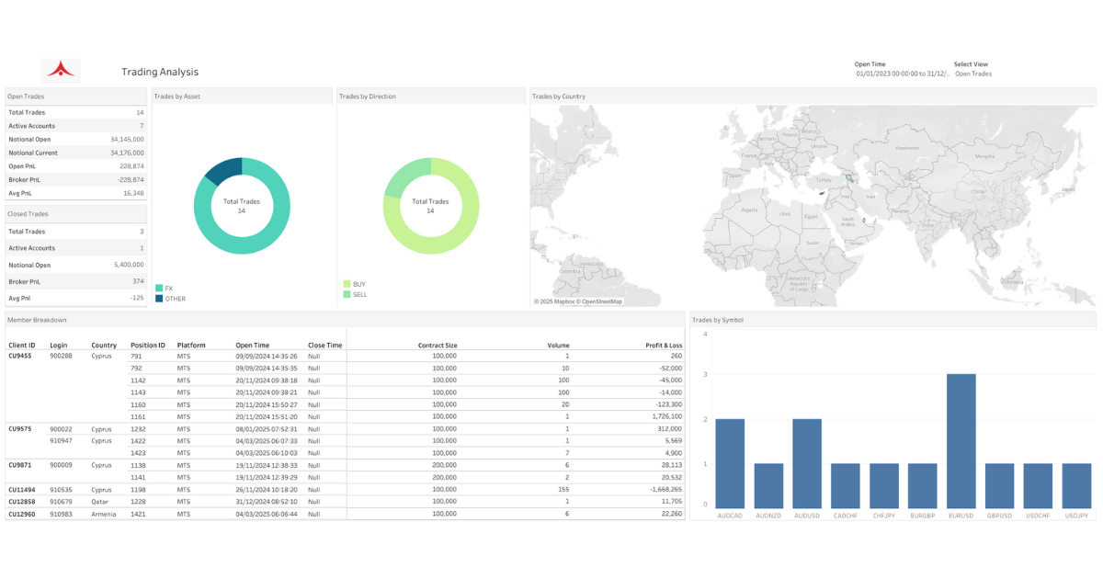Screen dimensions: 1103x579
Task: Open the Mapbox attribution link
Action: (563, 301)
